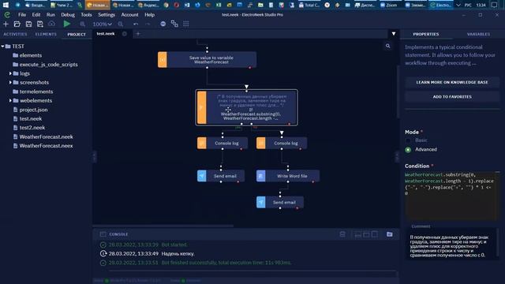This screenshot has height=284, width=505.
Task: Undo the last action
Action: 136,24
